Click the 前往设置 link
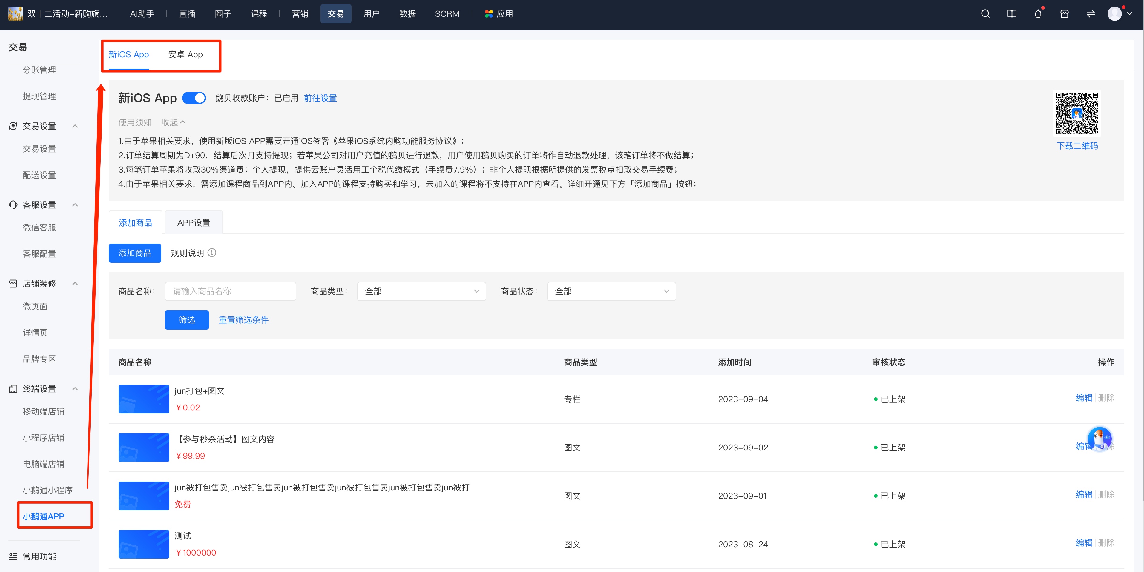The height and width of the screenshot is (572, 1144). 320,98
